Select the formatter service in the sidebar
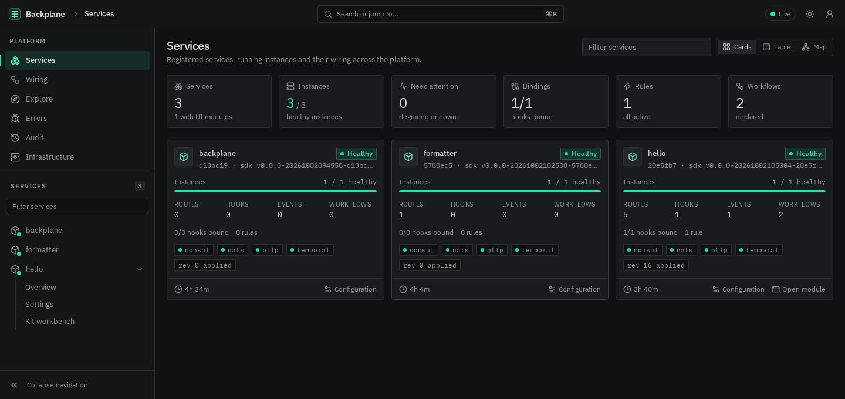Viewport: 845px width, 399px height. (77, 250)
